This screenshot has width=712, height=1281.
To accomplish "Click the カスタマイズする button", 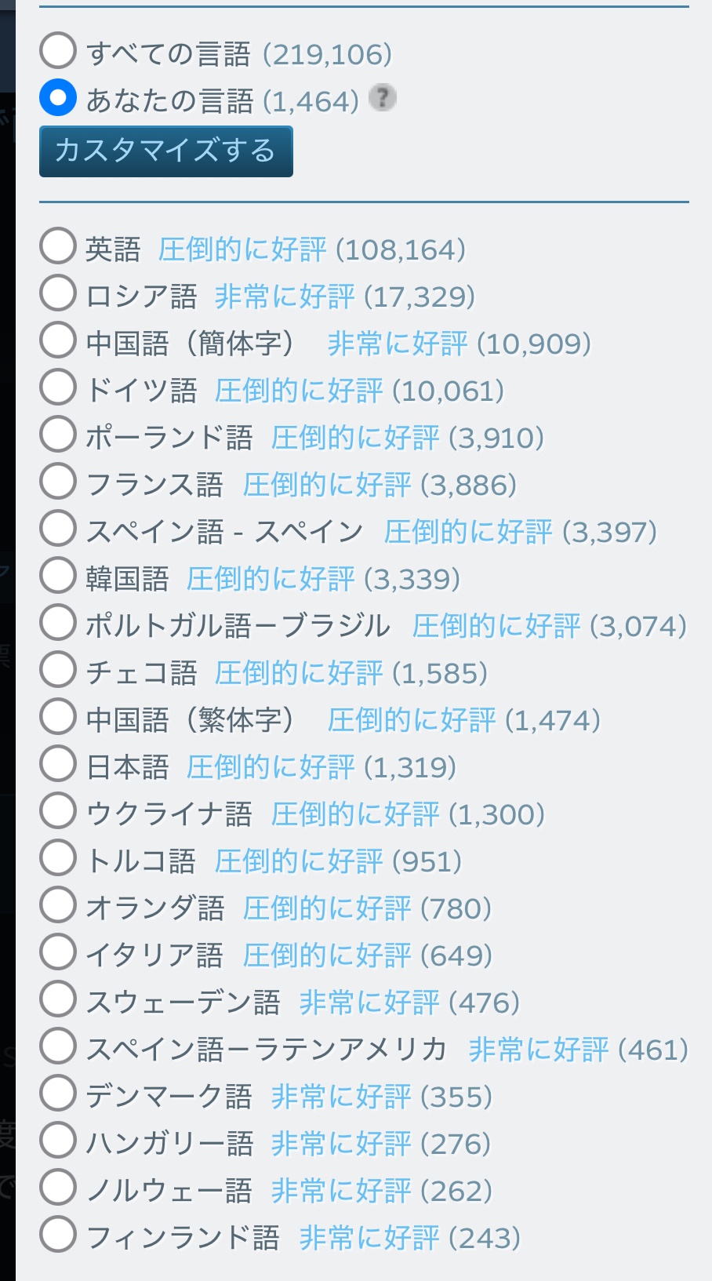I will click(x=165, y=151).
